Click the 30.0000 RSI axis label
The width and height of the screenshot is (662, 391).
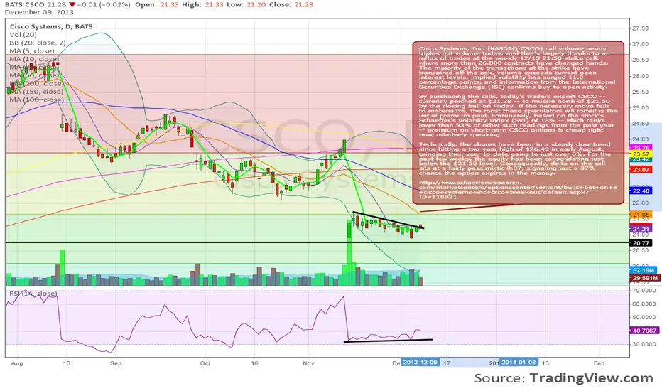coord(644,344)
